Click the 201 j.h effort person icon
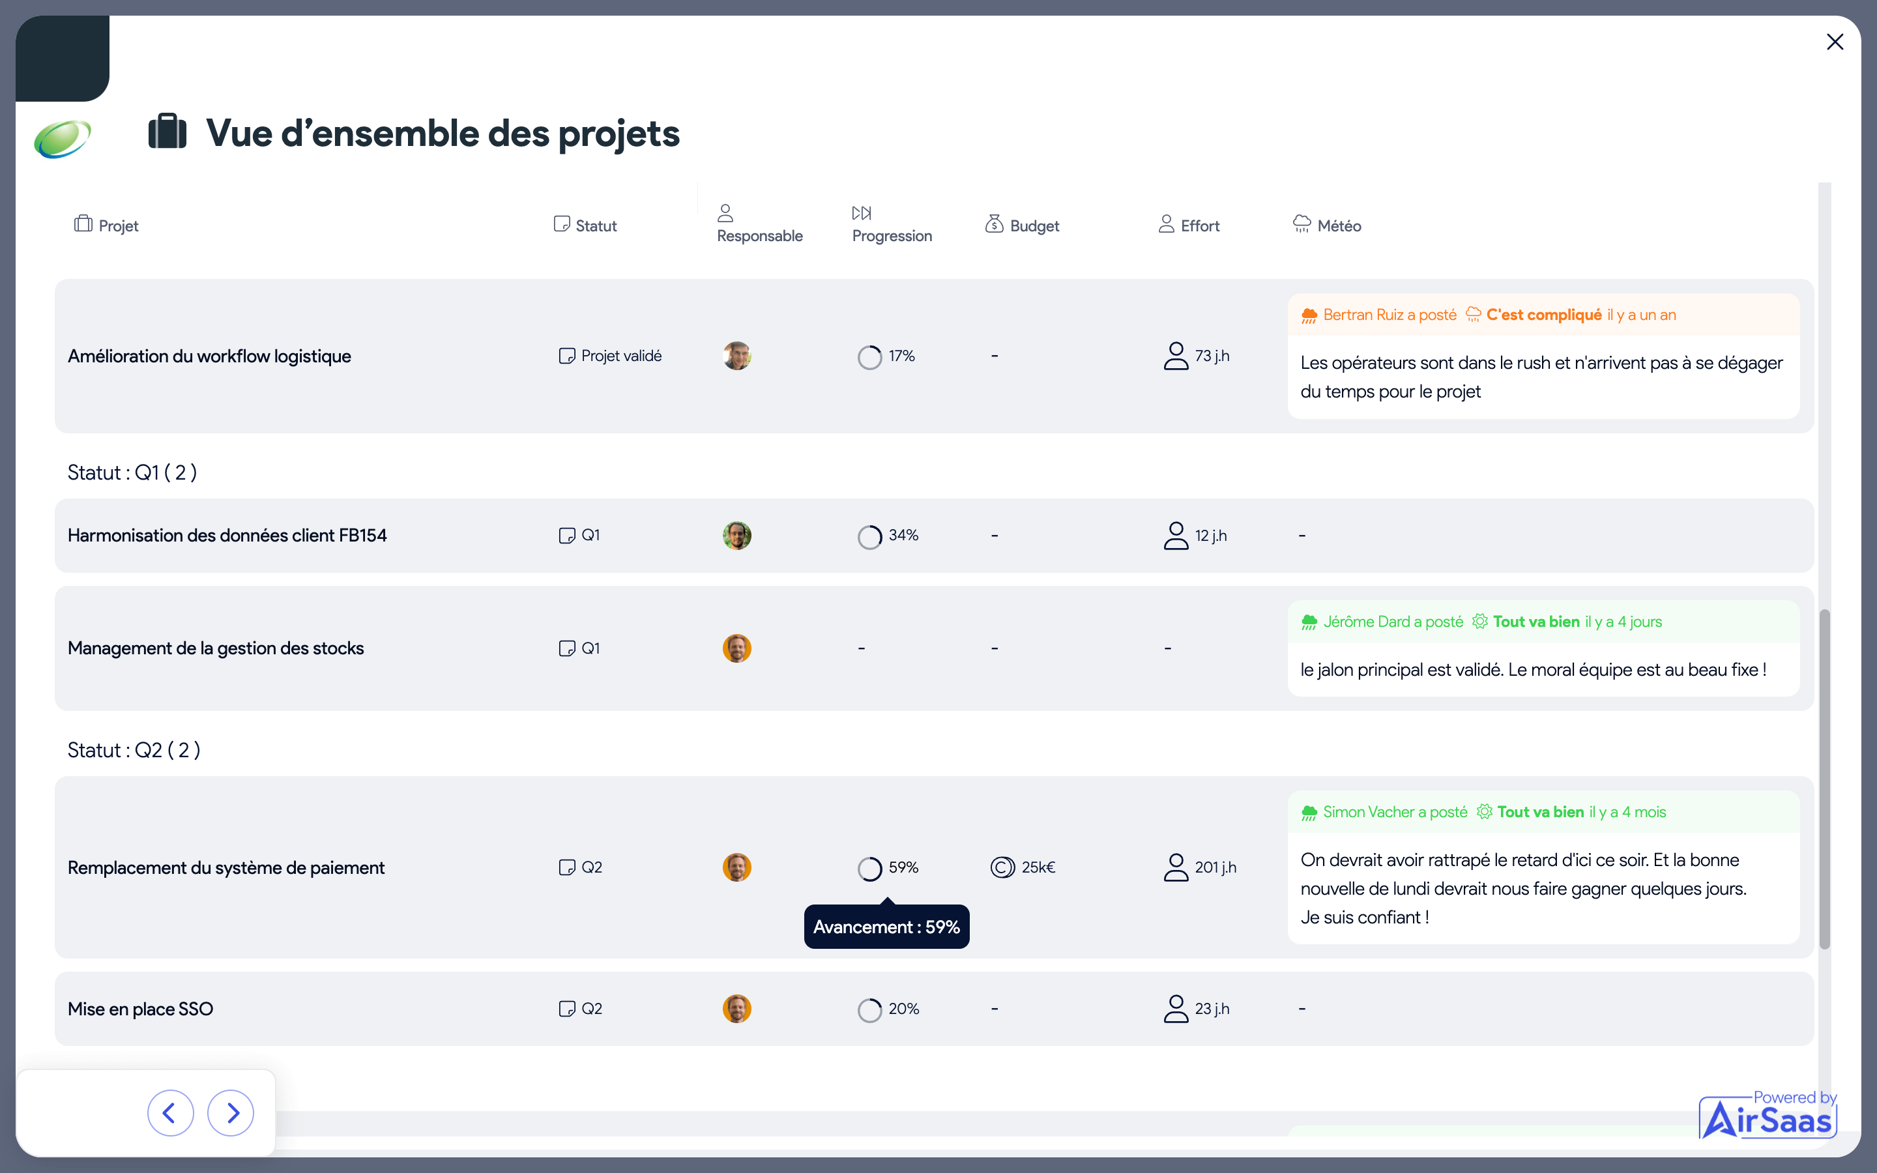Screen dimensions: 1877x1173 (1176, 867)
